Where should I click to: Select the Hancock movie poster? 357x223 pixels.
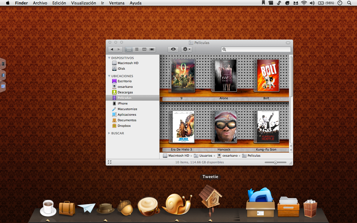coord(224,127)
